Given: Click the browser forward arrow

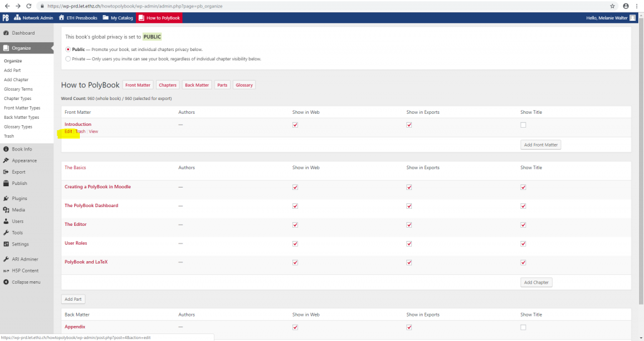Looking at the screenshot, I should tap(18, 6).
